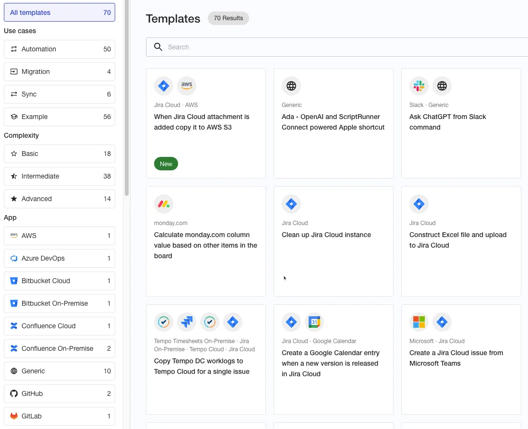This screenshot has width=528, height=429.
Task: Filter templates by Migration use case
Action: pos(60,71)
